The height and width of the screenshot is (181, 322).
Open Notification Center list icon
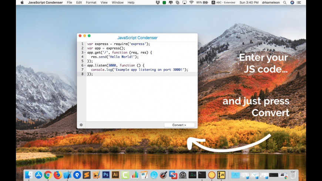pos(299,3)
